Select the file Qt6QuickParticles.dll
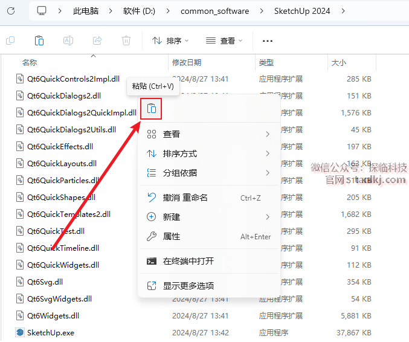Viewport: 409px width, 342px height. coord(63,180)
